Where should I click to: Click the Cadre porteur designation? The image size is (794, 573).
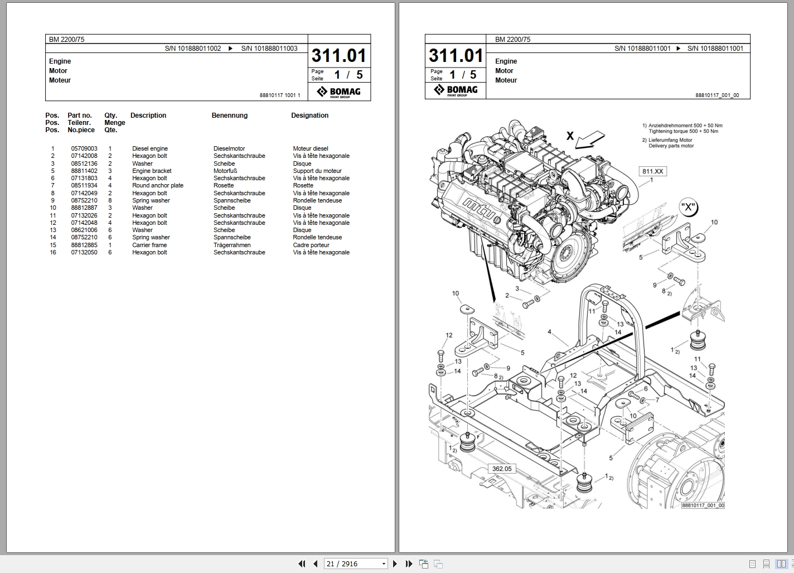311,245
